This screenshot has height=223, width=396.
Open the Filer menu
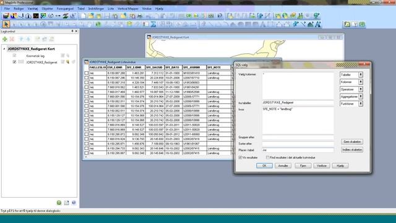(7, 9)
